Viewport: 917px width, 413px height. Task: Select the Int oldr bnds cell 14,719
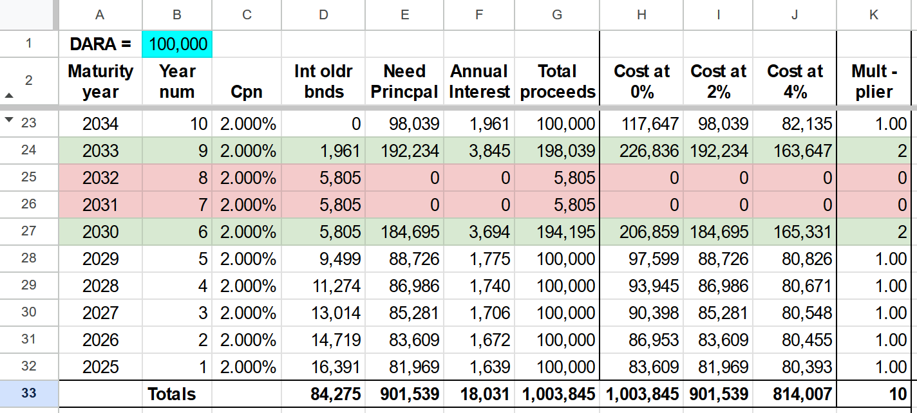click(x=323, y=340)
